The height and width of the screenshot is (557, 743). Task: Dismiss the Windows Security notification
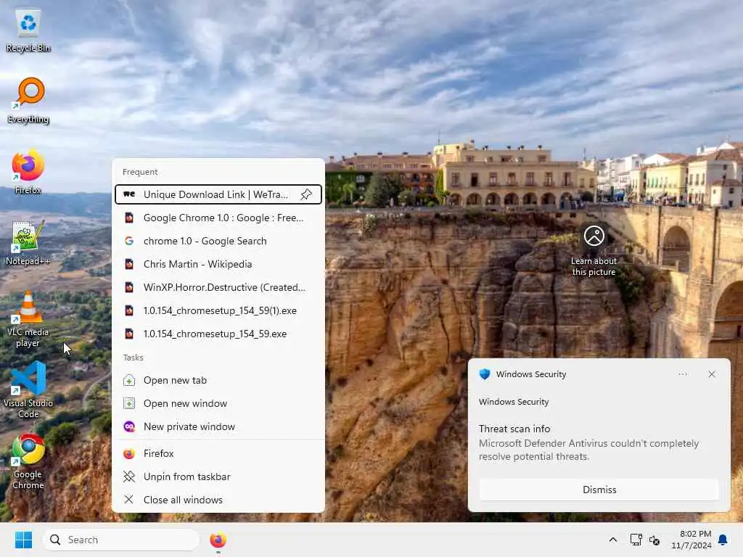click(599, 490)
